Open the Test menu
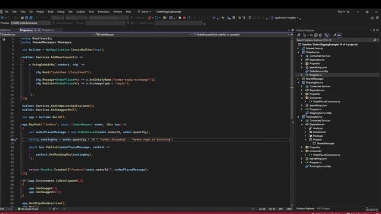The height and width of the screenshot is (214, 381). pos(70,12)
